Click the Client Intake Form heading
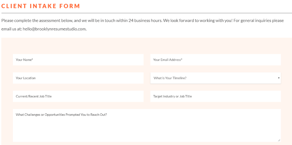Screen dimensions: 292x145 click(x=41, y=6)
